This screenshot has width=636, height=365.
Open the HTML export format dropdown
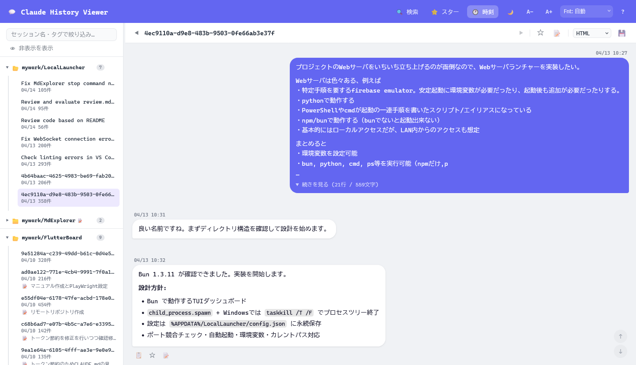(x=592, y=33)
